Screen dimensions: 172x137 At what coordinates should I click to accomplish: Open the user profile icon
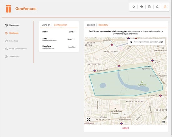(x=165, y=7)
